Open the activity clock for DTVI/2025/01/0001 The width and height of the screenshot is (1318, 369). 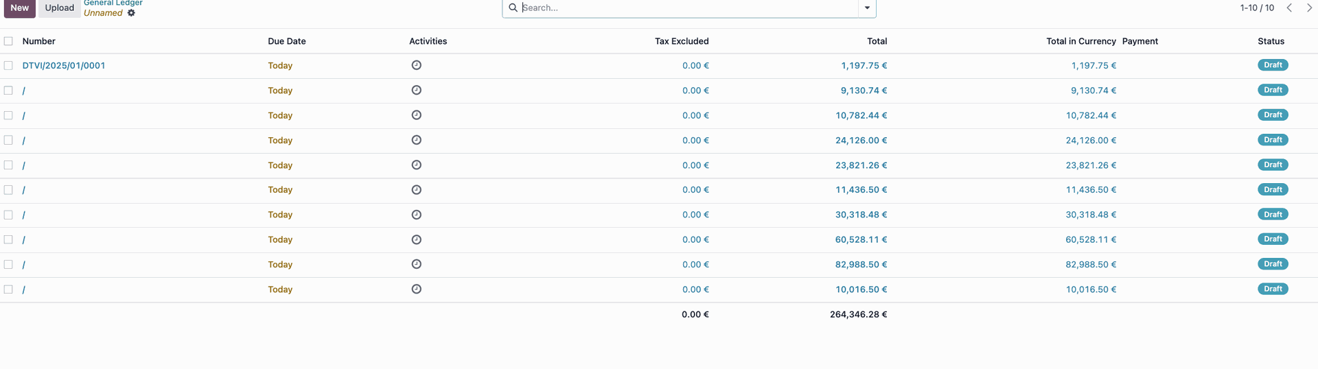[x=416, y=65]
